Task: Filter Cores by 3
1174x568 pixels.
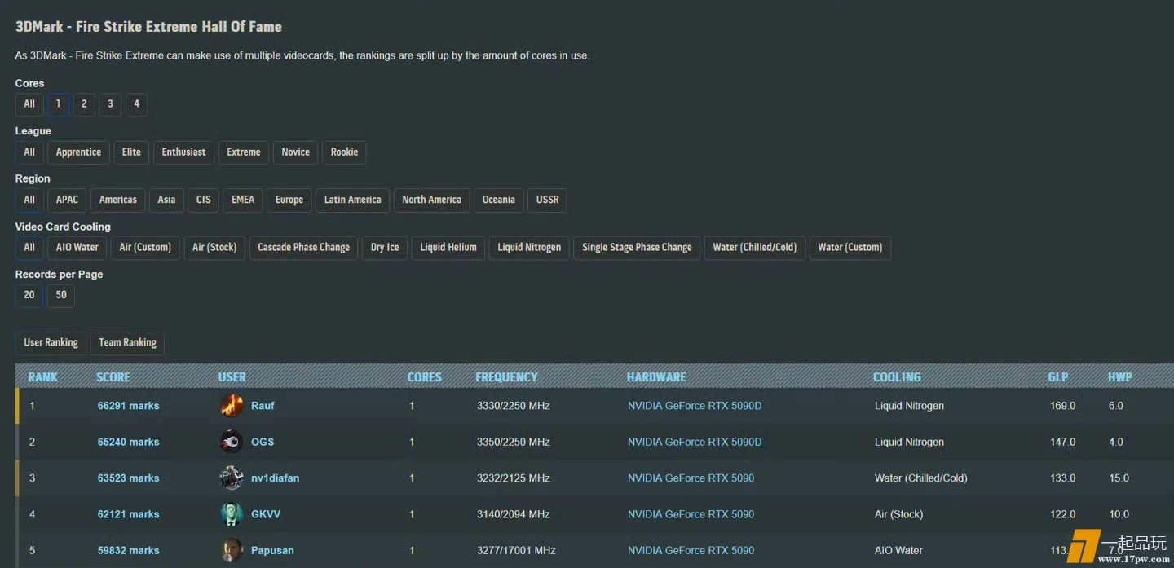Action: click(x=110, y=104)
